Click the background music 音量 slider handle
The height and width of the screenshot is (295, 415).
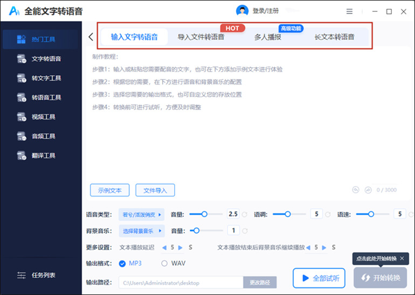click(x=196, y=231)
